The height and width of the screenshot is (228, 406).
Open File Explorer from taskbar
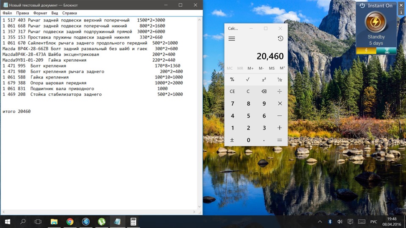point(54,222)
